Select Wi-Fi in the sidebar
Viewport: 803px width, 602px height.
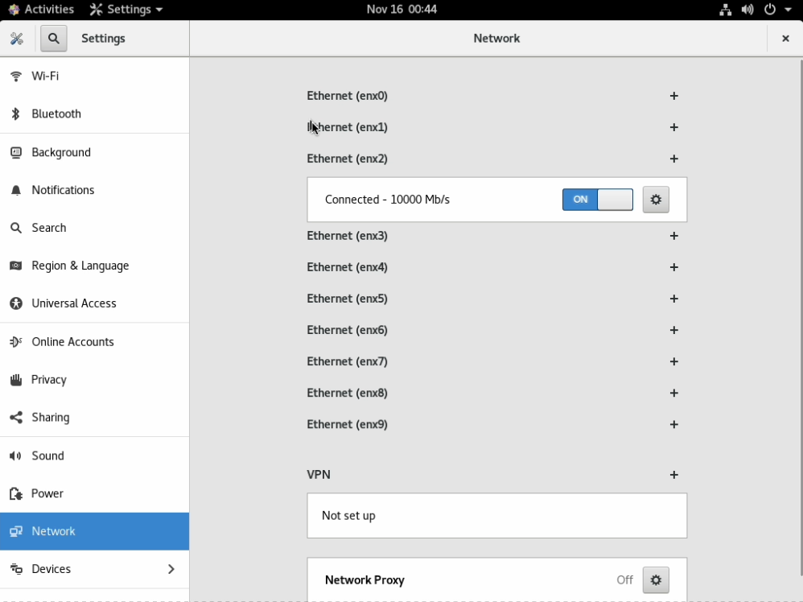coord(45,76)
